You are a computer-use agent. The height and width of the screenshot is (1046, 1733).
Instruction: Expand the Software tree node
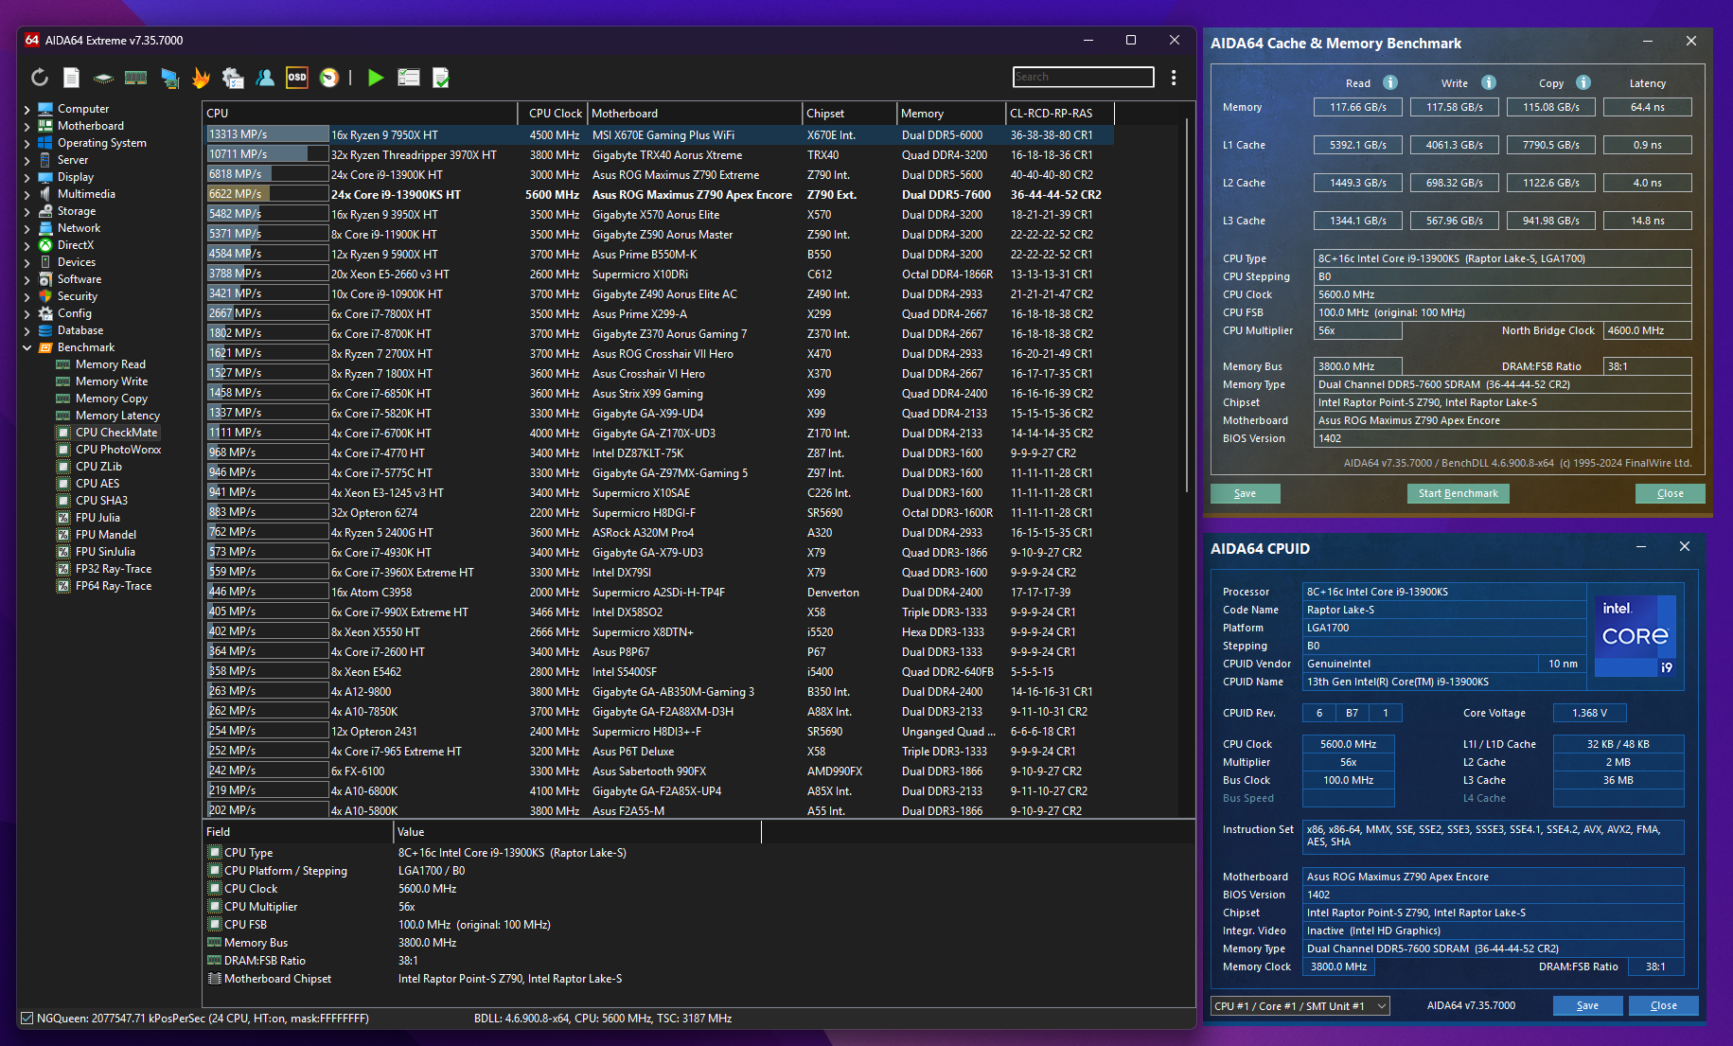pos(27,280)
